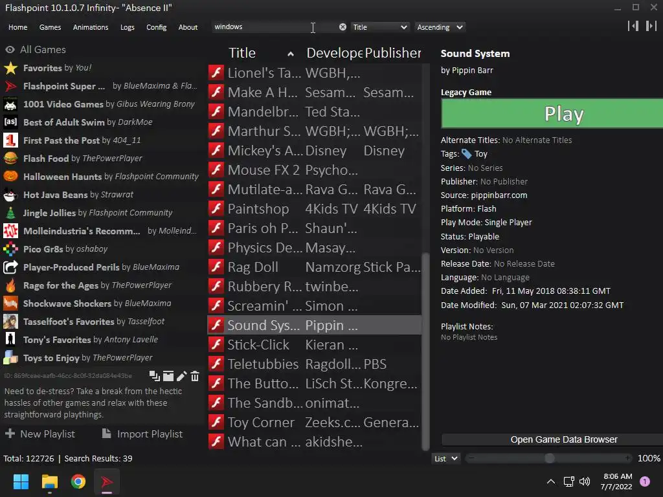Select the Stick-Click game row
Viewport: 663px width, 497px height.
[314, 344]
